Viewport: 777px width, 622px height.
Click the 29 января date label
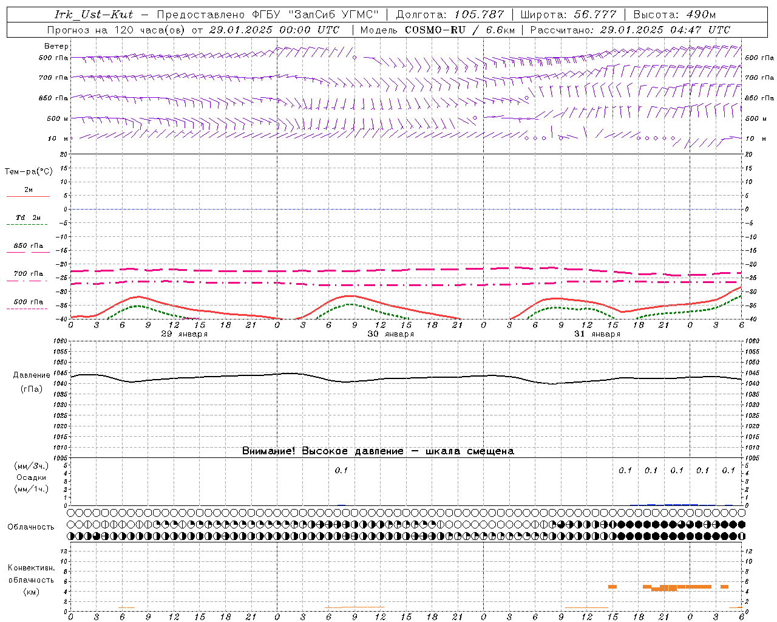(x=184, y=334)
